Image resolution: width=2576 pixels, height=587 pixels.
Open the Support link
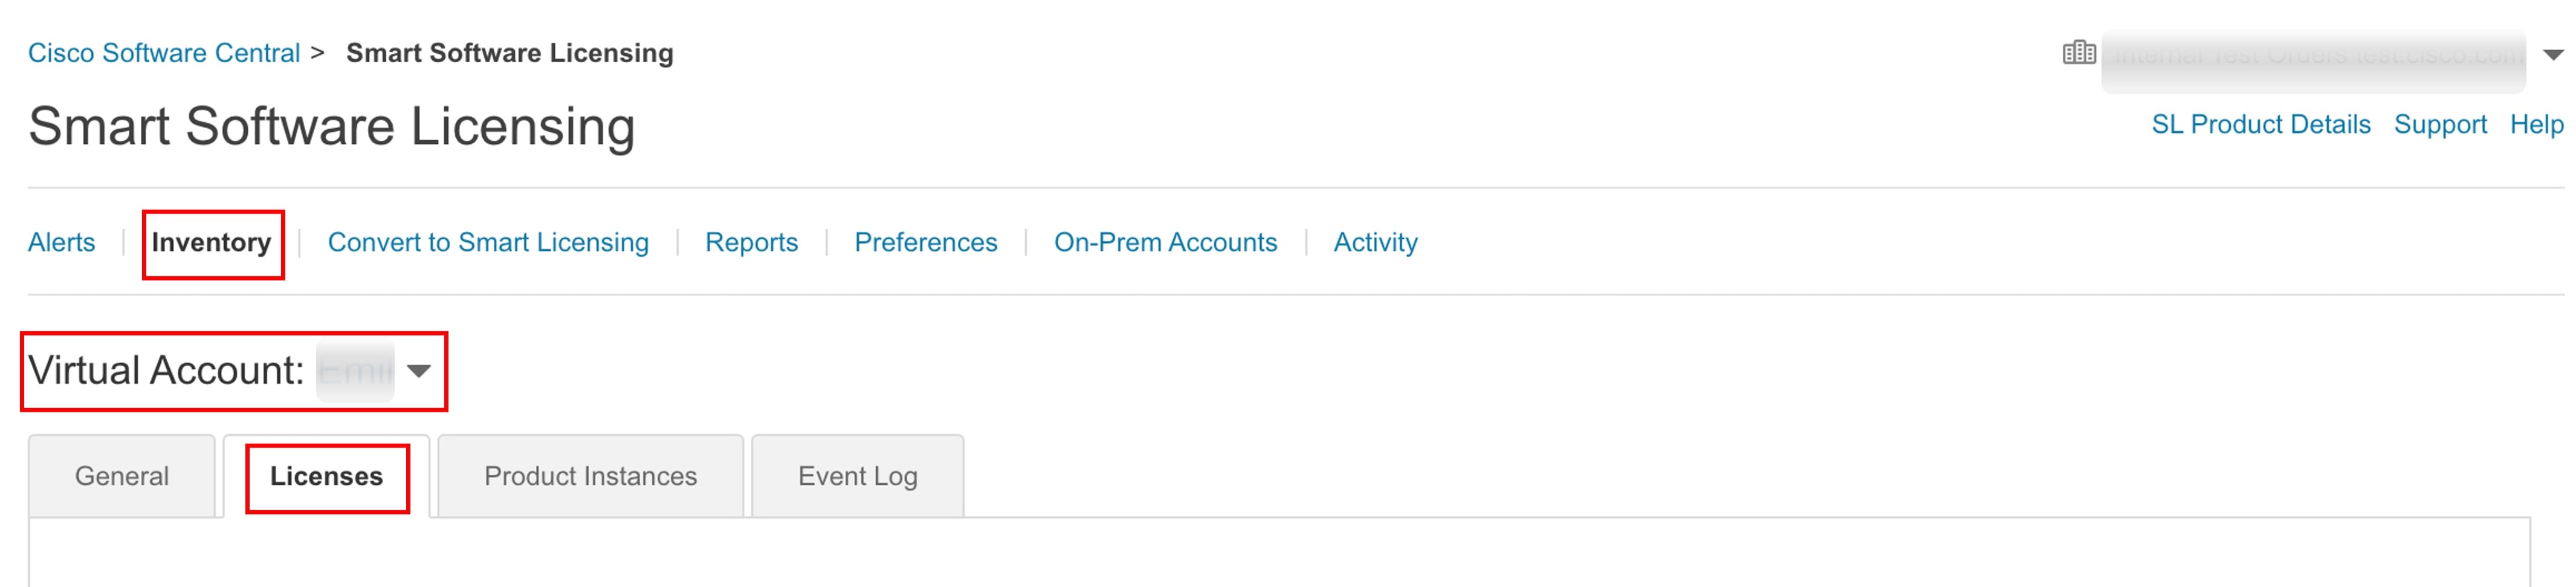[x=2439, y=125]
